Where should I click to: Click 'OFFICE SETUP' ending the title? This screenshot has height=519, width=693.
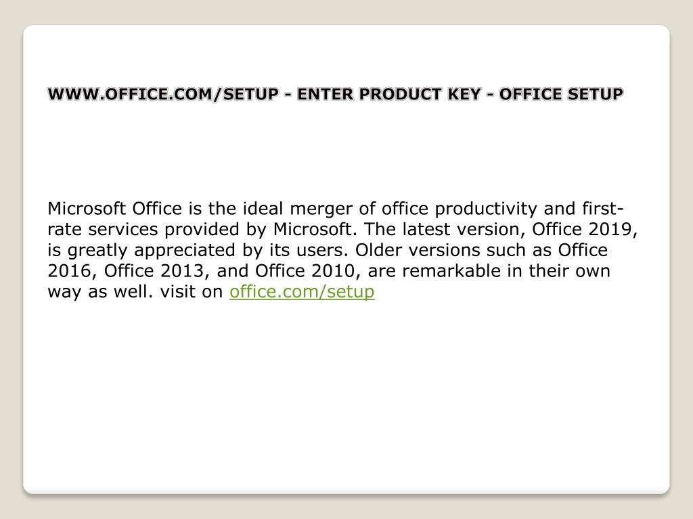[x=561, y=94]
